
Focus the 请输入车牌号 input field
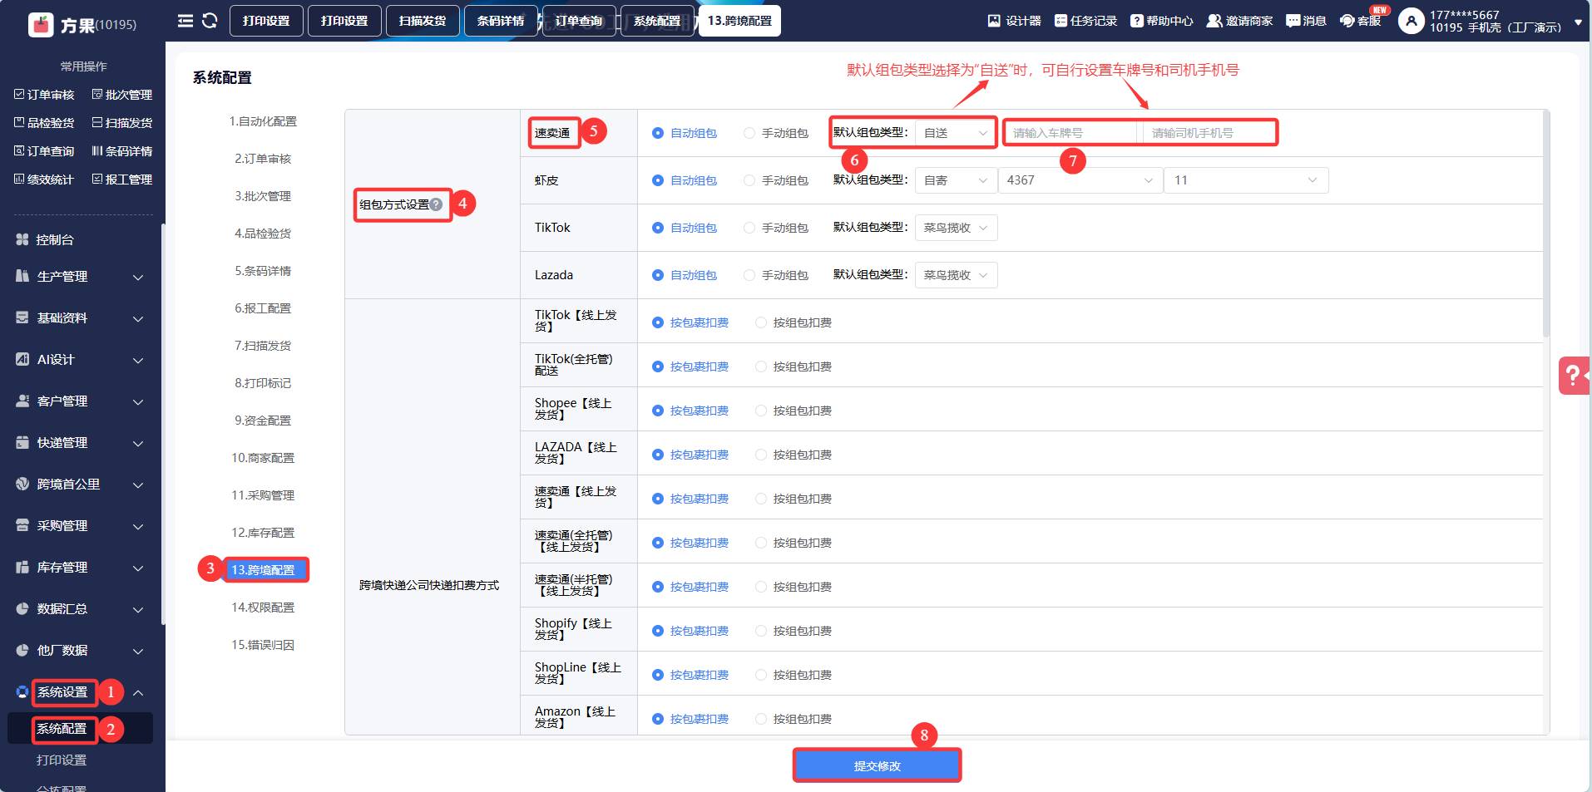click(1070, 133)
